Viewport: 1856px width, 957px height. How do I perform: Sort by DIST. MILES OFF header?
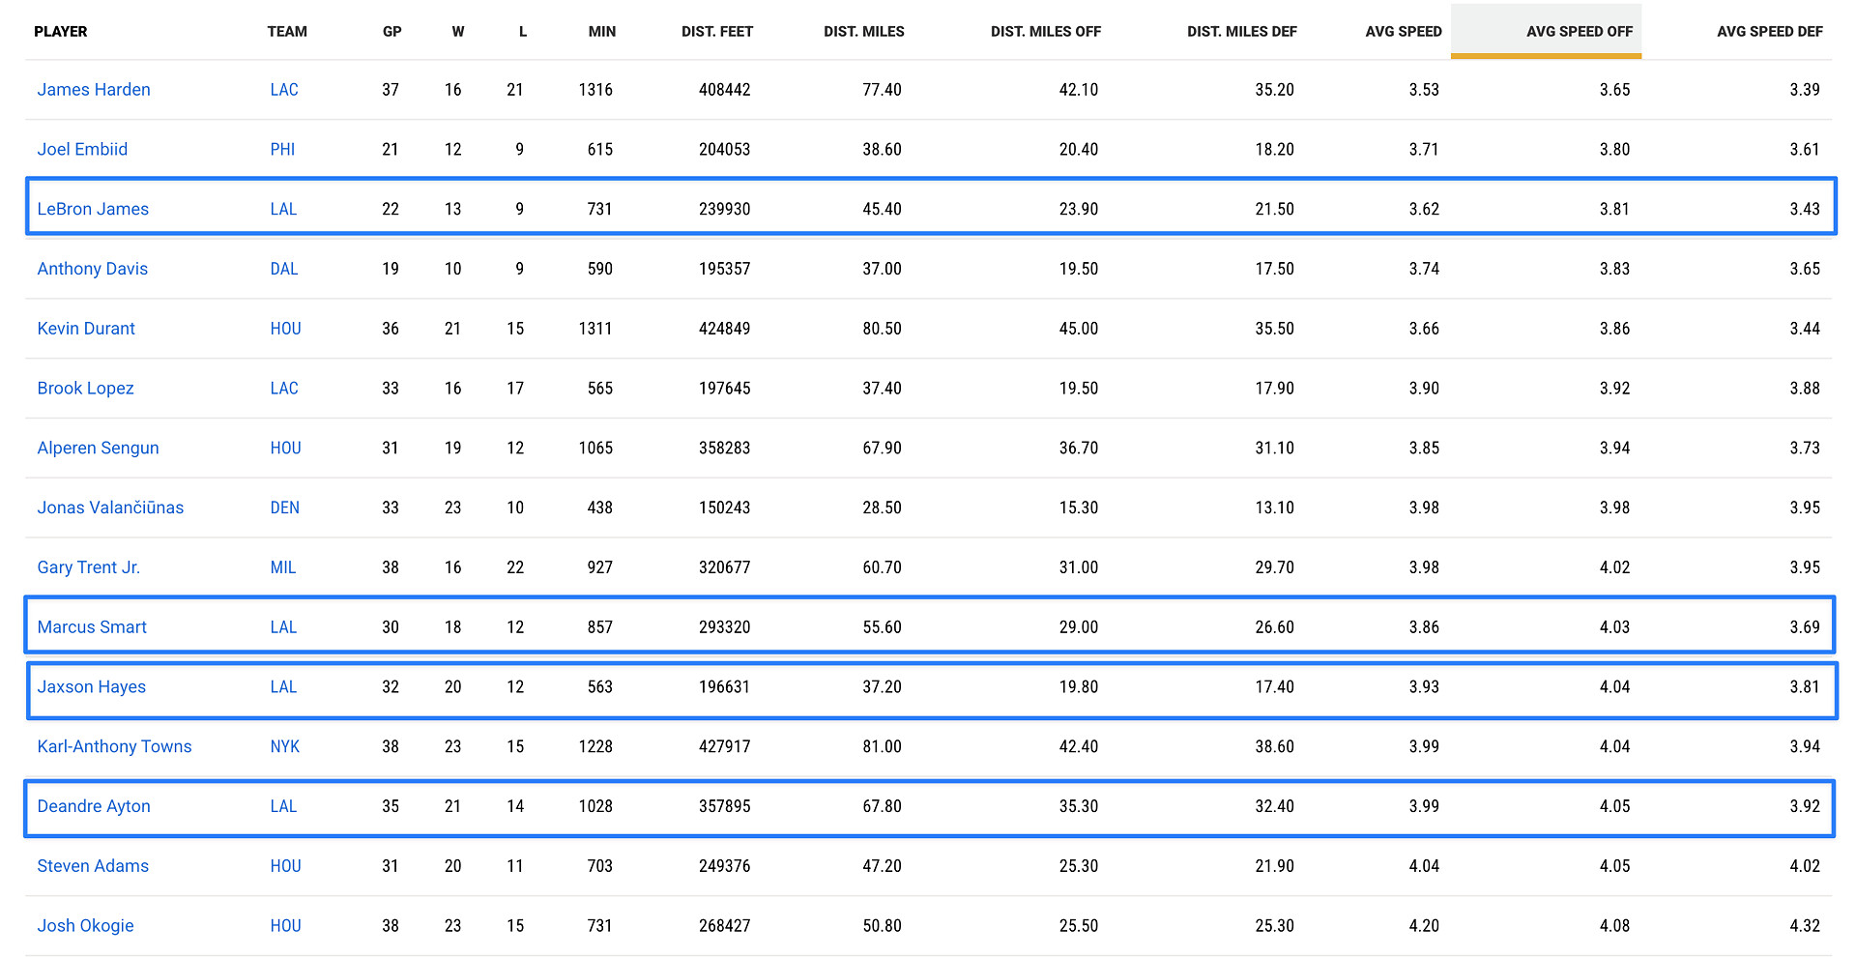[x=1046, y=32]
